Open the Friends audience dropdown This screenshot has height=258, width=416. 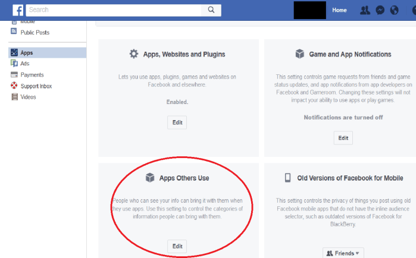[x=343, y=253]
